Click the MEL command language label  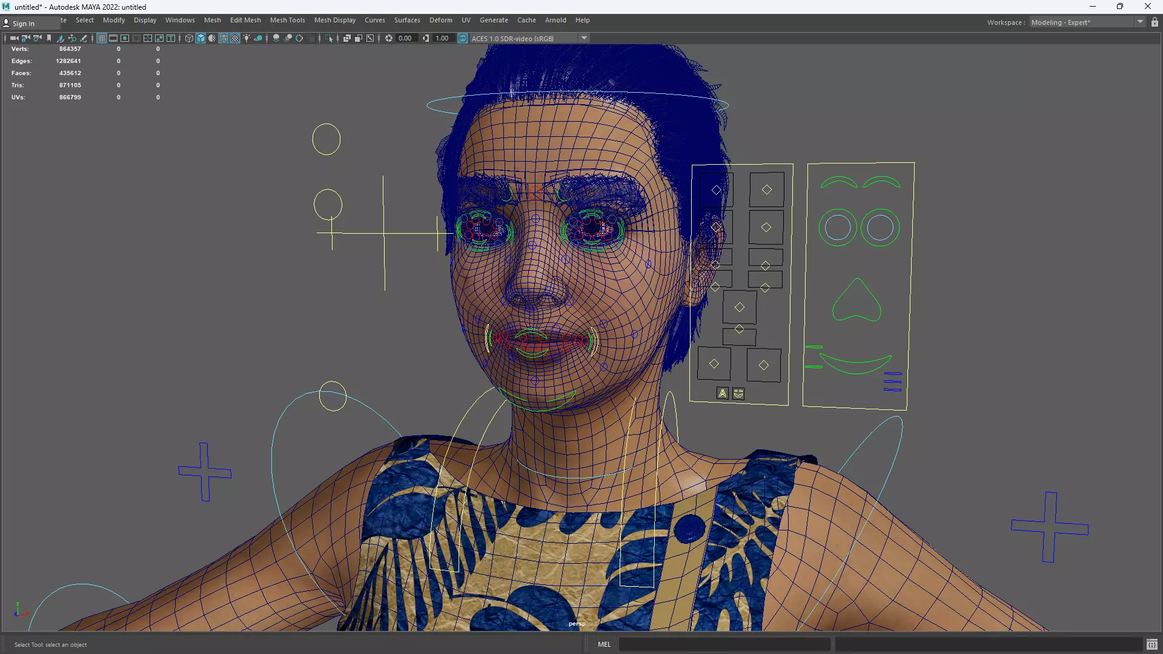[x=604, y=644]
